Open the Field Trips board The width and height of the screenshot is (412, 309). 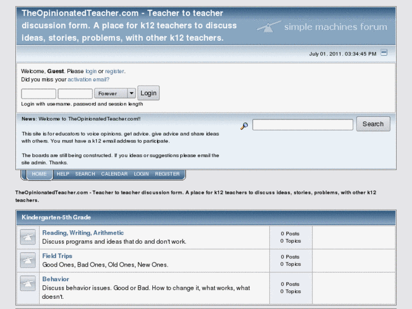pos(57,256)
